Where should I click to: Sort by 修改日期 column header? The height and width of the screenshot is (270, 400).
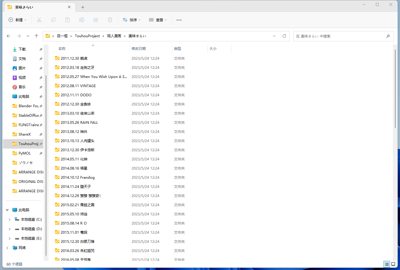pos(139,49)
